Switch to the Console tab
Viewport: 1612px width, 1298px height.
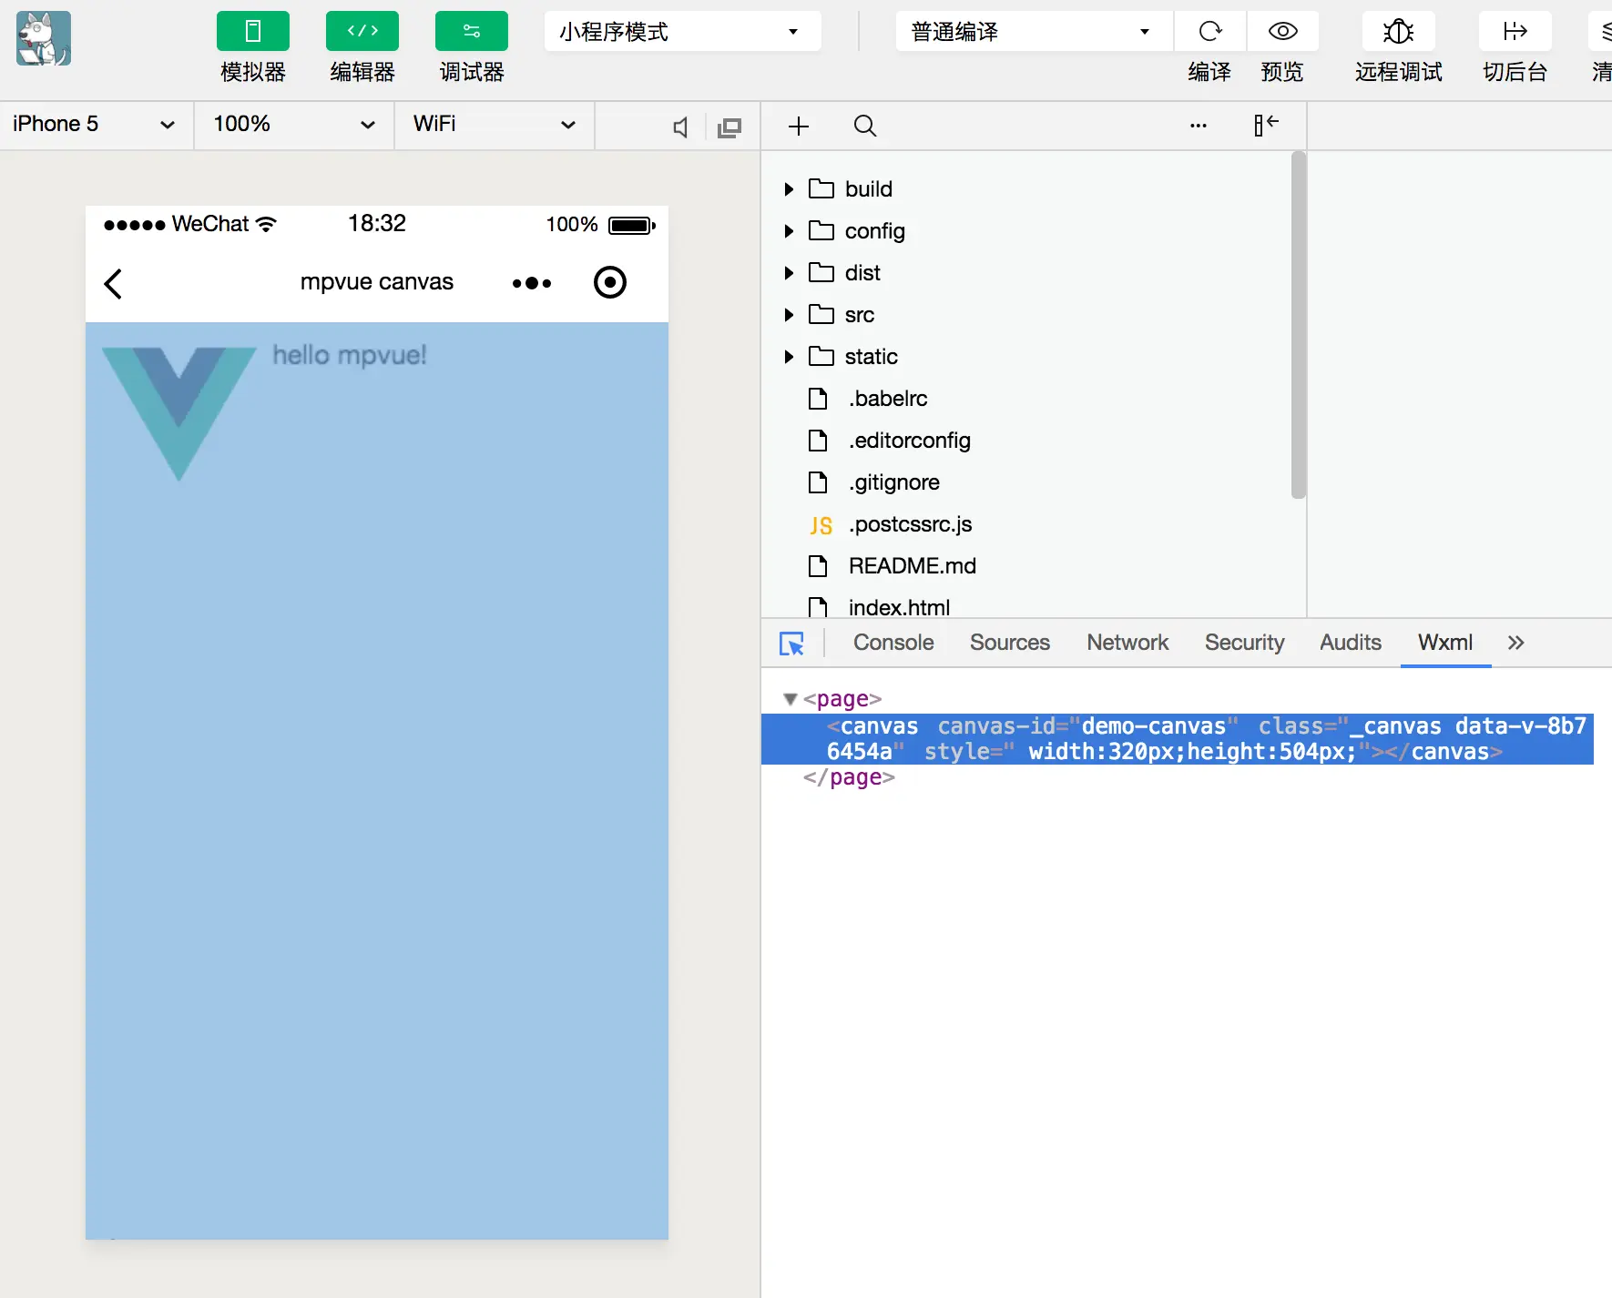893,643
